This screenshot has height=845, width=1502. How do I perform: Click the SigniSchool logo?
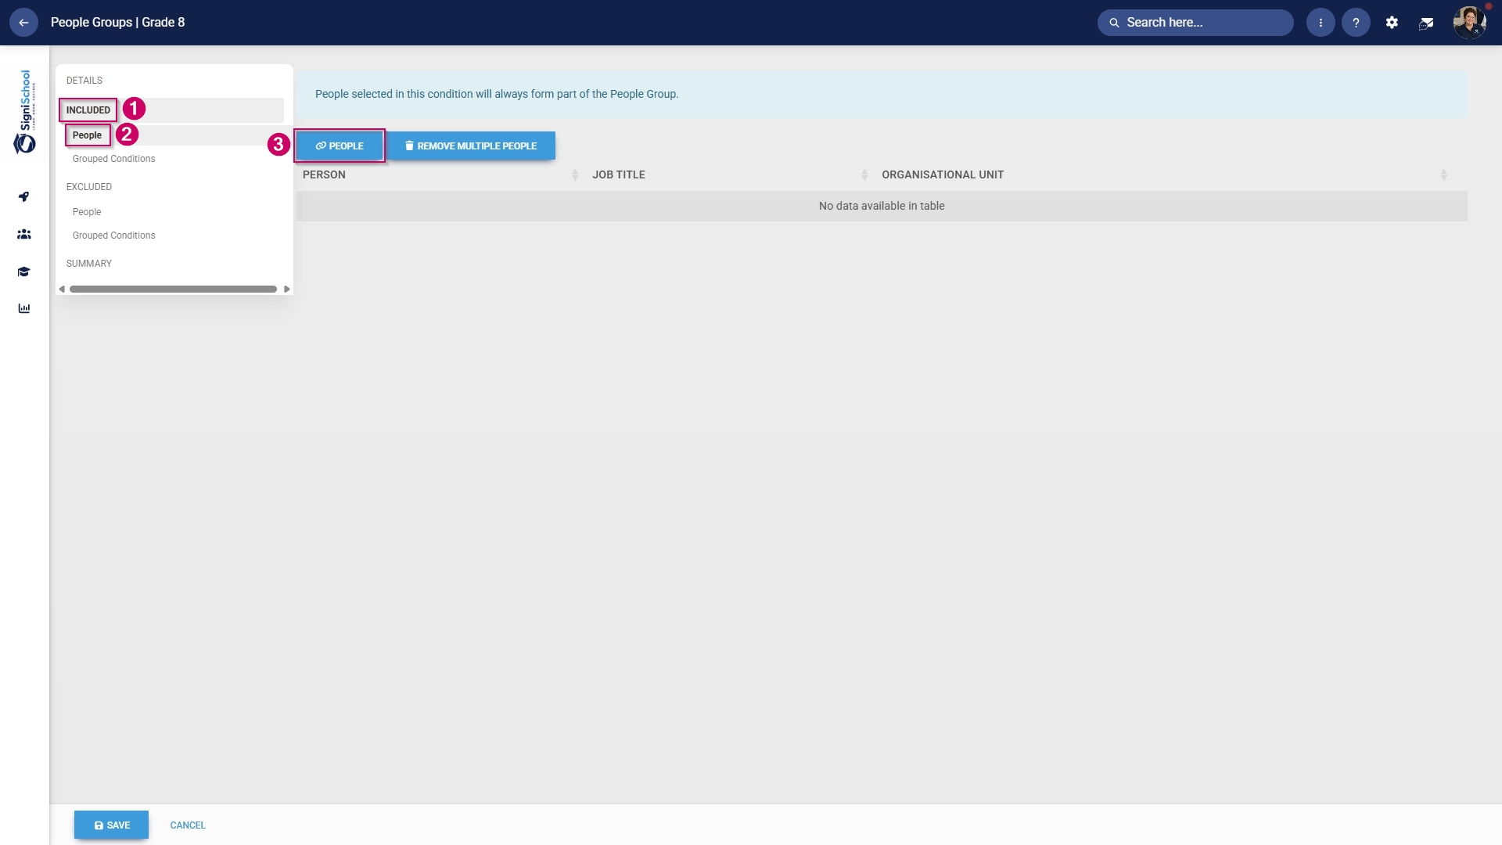25,111
